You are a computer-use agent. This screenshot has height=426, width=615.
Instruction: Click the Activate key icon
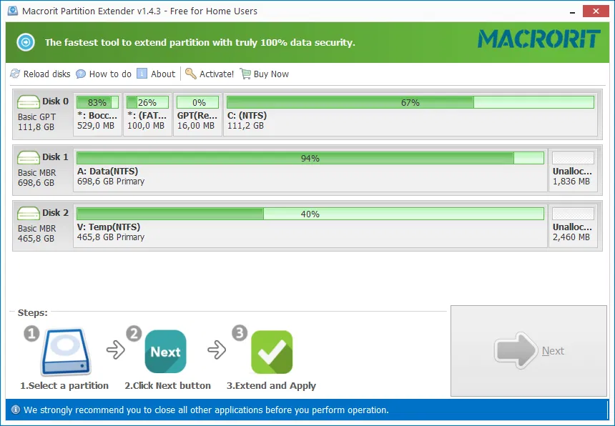coord(191,74)
